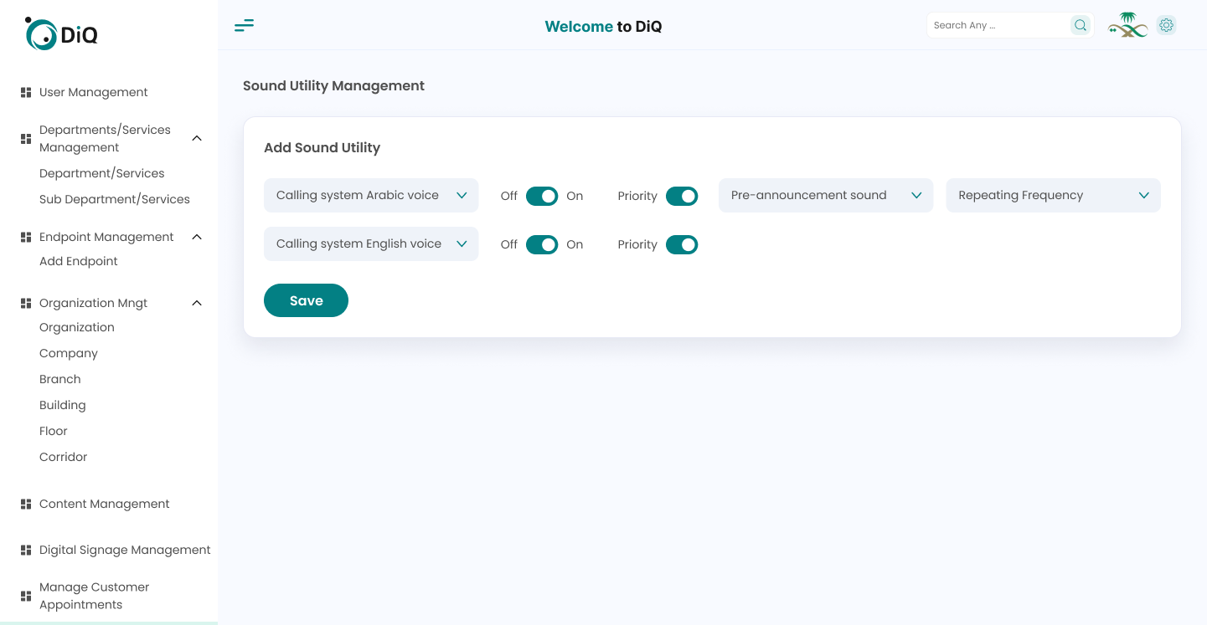Click the On label in Arabic voice row
Viewport: 1207px width, 625px height.
[575, 197]
